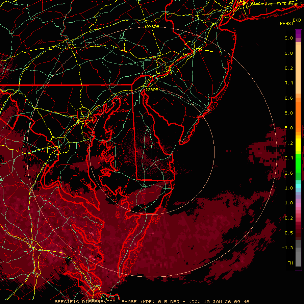Click the 1.8 value on the color scale
The height and width of the screenshot is (304, 304).
289,188
